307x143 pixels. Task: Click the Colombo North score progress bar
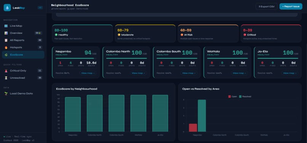[126, 58]
